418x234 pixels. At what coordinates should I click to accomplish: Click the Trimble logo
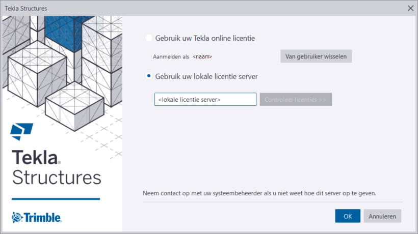pos(37,217)
